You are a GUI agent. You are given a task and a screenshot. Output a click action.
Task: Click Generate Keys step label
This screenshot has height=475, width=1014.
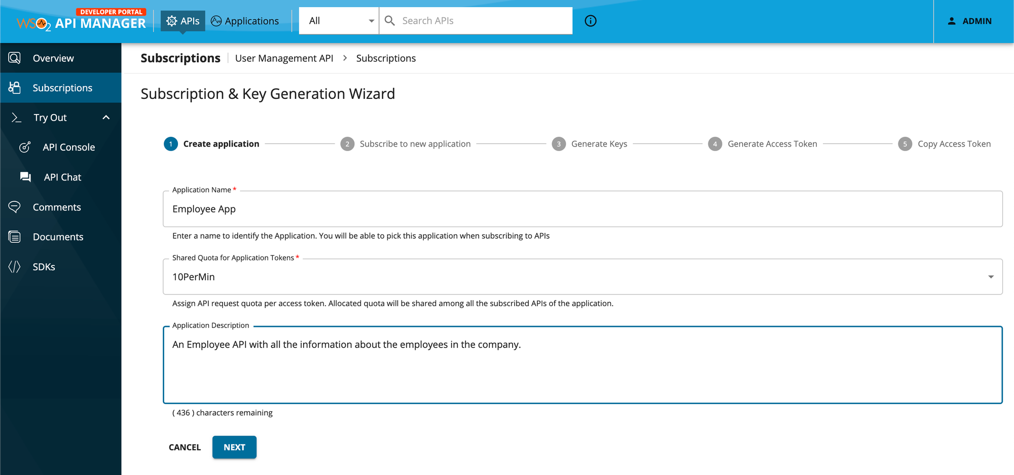[x=599, y=144]
